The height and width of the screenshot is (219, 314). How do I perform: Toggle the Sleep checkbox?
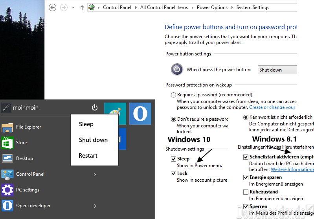click(x=173, y=159)
